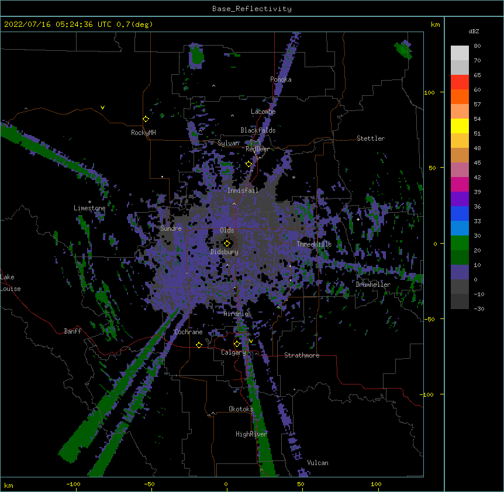Viewport: 504px width, 492px height.
Task: Click the Sylvan label on the map
Action: (228, 143)
